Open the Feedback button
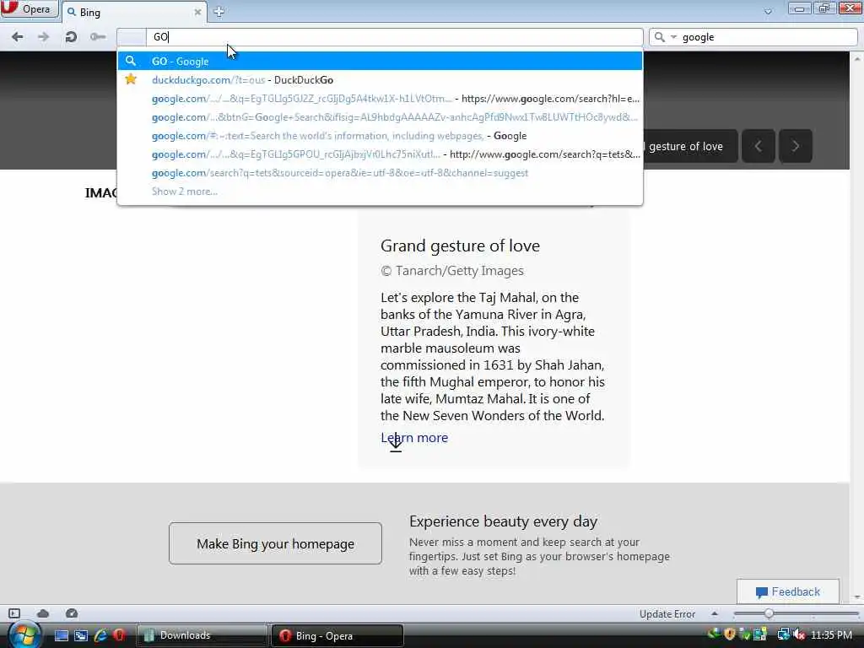864x648 pixels. 788,591
